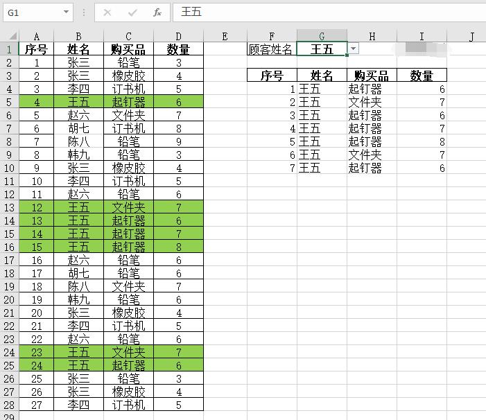This screenshot has width=486, height=420.
Task: Select column B header
Action: click(x=79, y=36)
